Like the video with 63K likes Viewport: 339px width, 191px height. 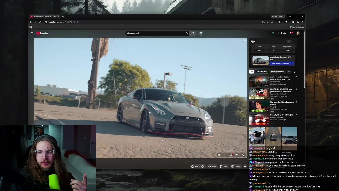pos(194,166)
